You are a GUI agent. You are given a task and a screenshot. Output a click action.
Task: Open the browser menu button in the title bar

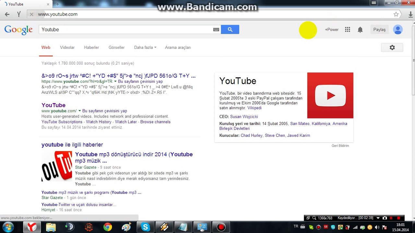click(374, 3)
